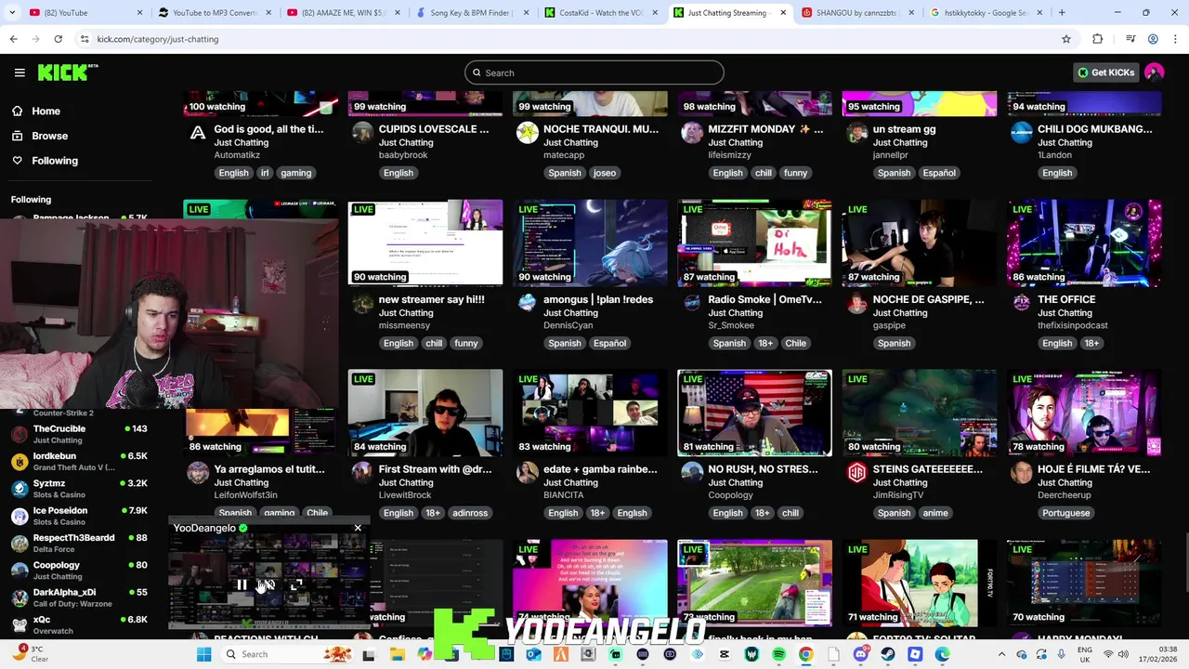Switch to Song Key & BPM Finder tab
The width and height of the screenshot is (1189, 669).
[471, 13]
